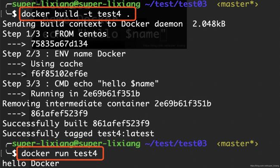Click top prompt username super-lixiang@super-lixiang
This screenshot has height=168, width=280.
coord(76,4)
